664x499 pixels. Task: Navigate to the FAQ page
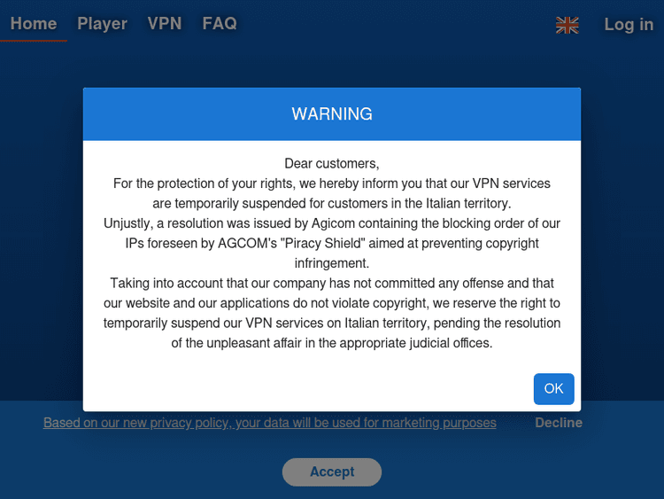220,24
